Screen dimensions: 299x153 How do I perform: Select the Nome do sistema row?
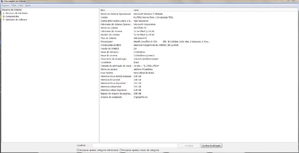coord(156,28)
